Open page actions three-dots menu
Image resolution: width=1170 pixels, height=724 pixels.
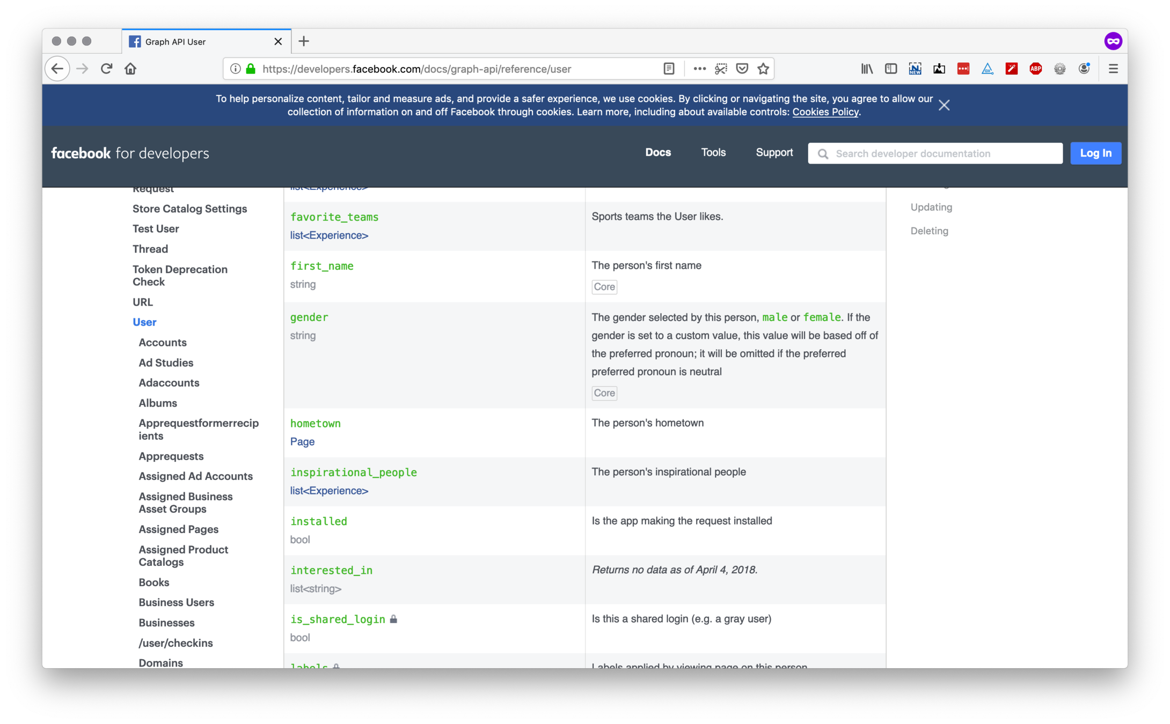(699, 69)
